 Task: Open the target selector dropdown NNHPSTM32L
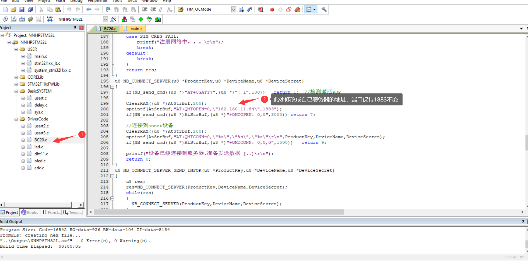point(105,19)
